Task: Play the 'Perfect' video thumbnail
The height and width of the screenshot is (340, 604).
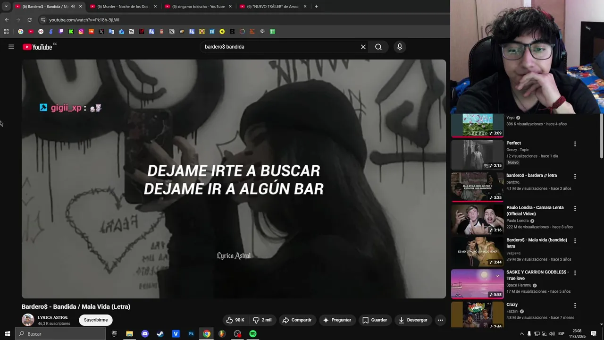Action: pyautogui.click(x=478, y=155)
